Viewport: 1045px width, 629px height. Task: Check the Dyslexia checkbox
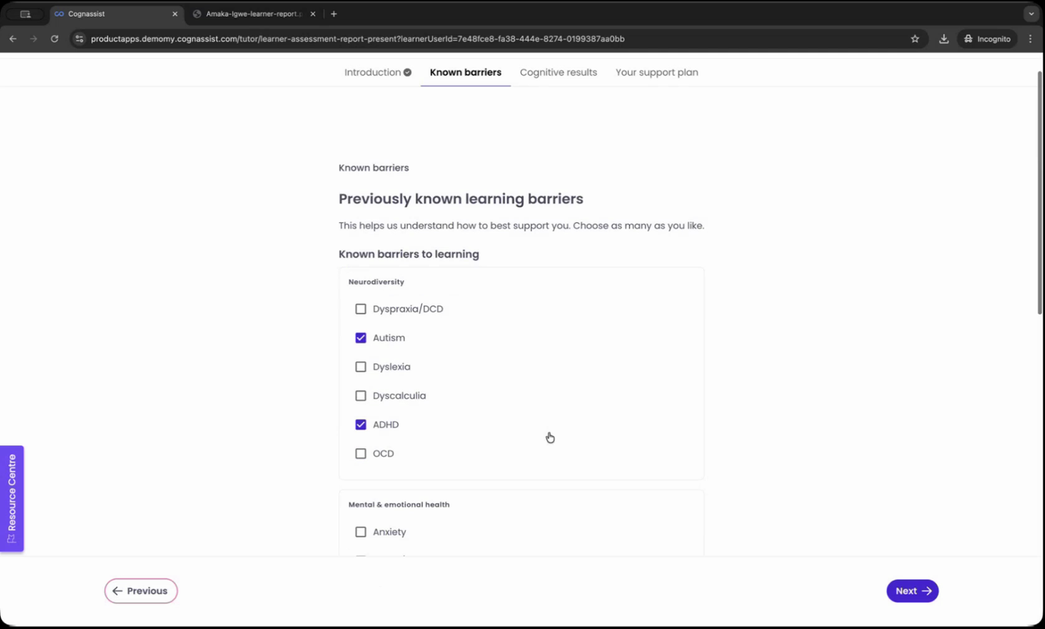click(361, 367)
